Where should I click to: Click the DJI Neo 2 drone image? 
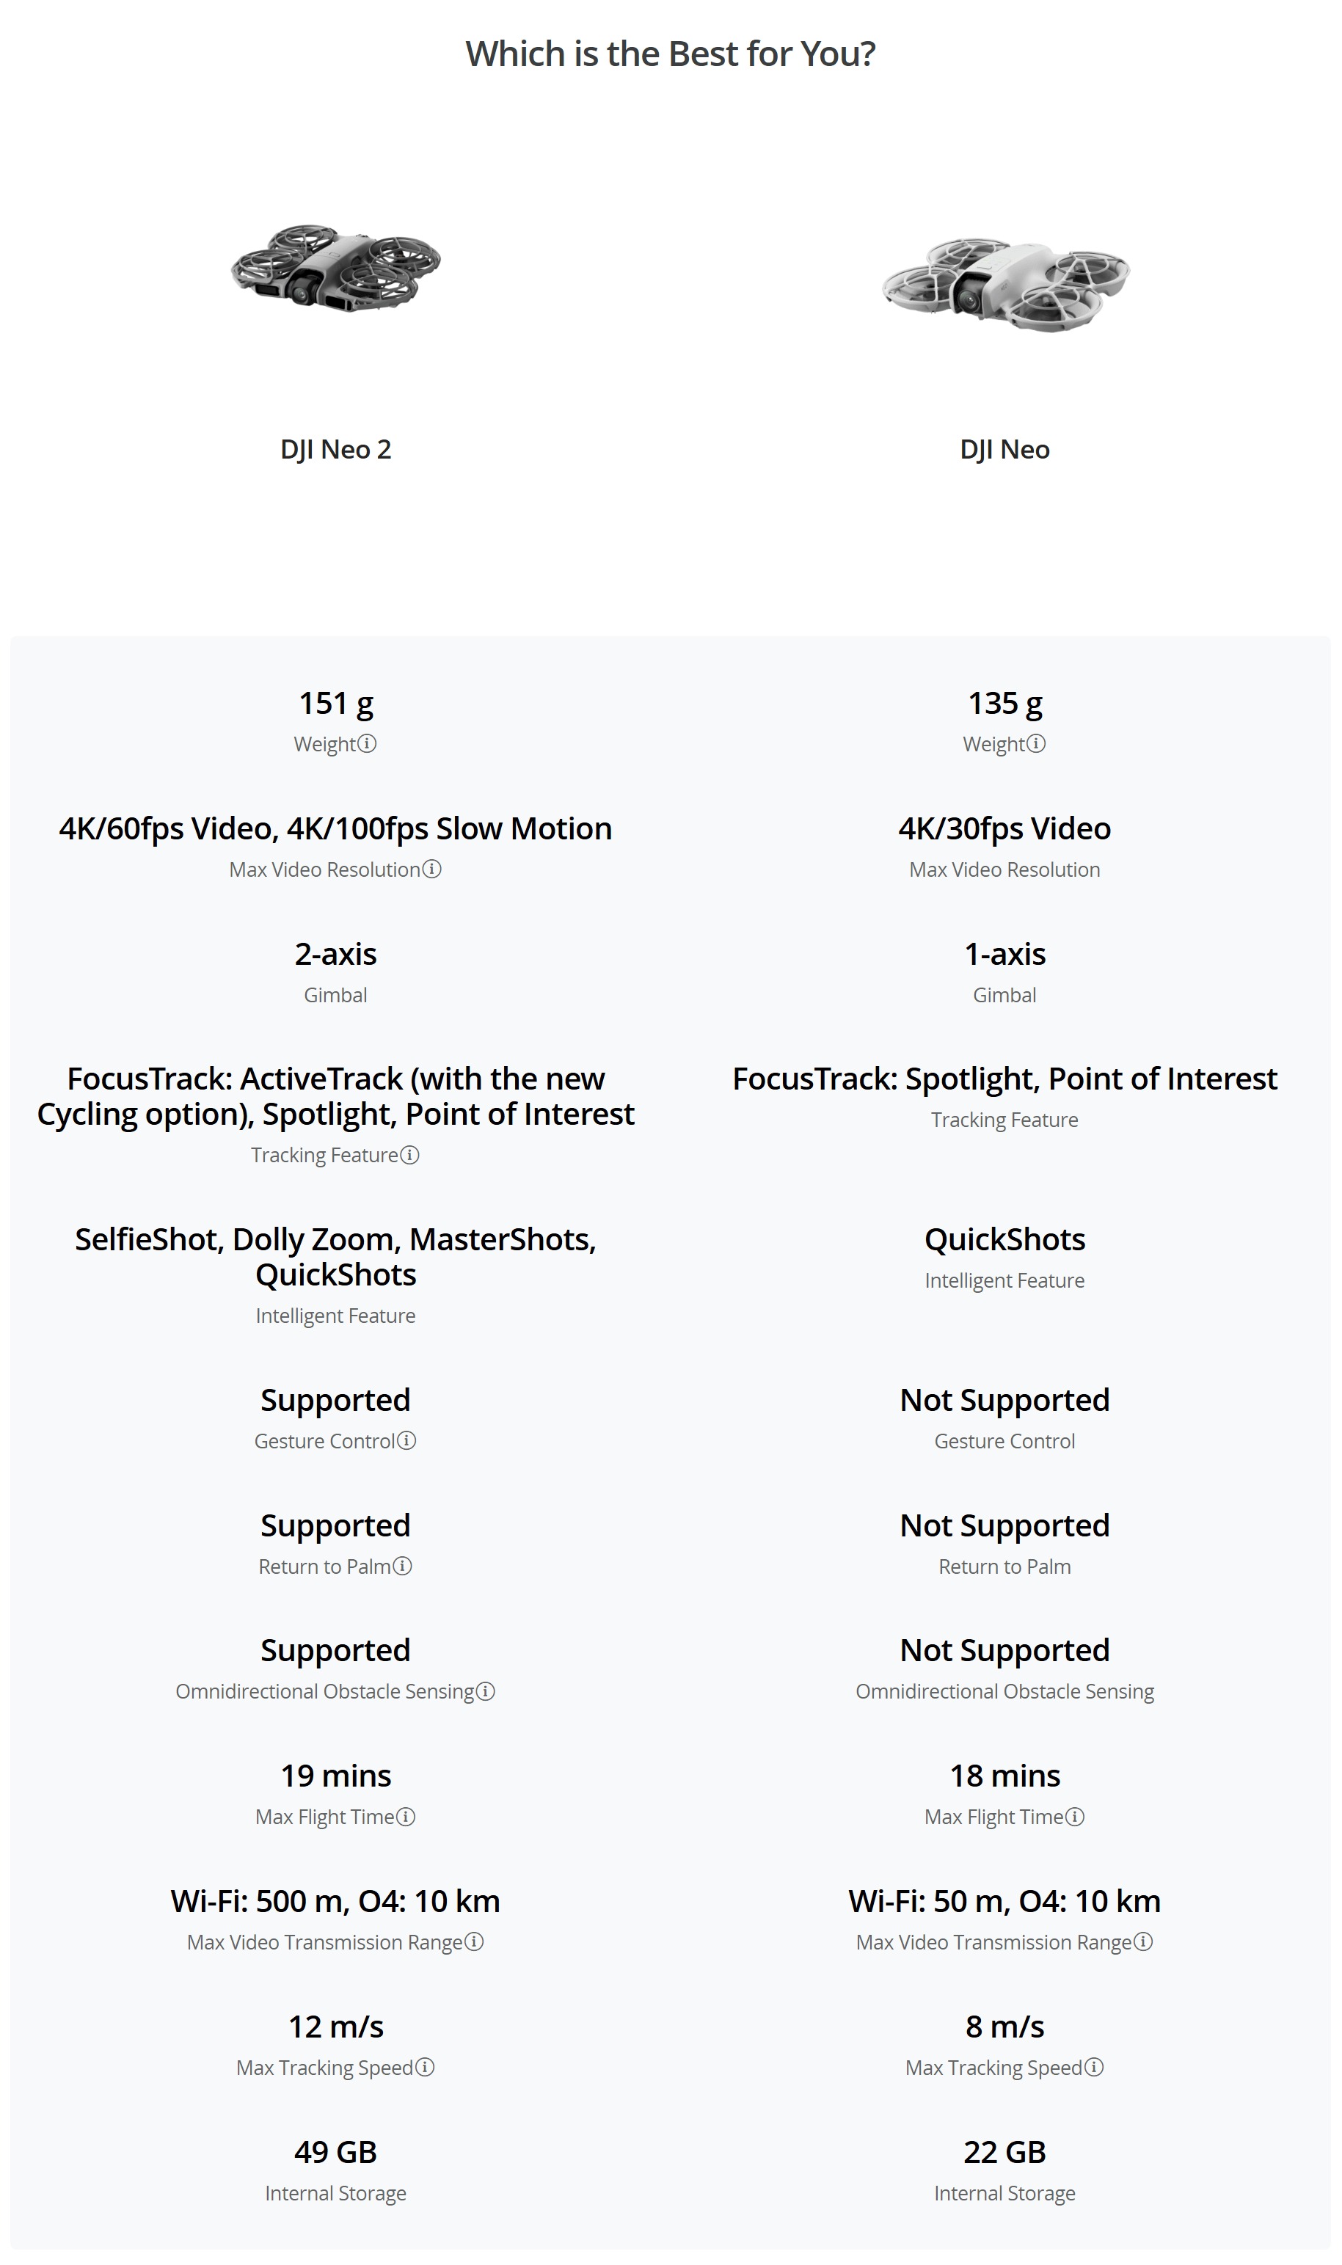(335, 269)
